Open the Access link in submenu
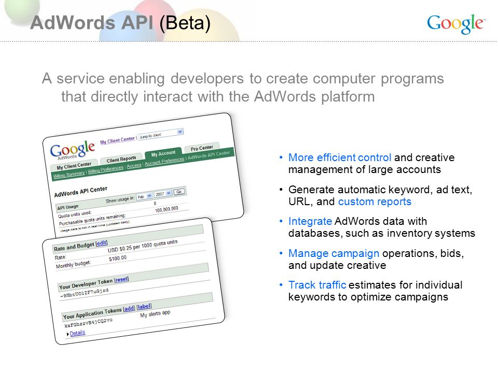This screenshot has height=373, width=498. coord(134,165)
